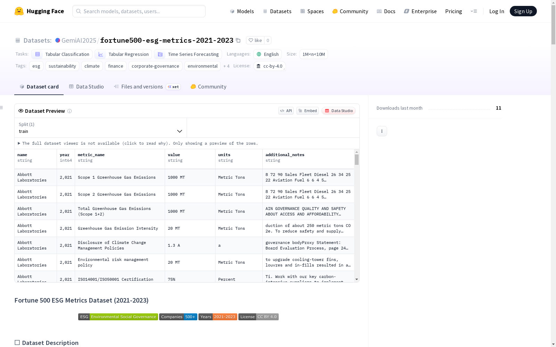Click the dataset table vertical scrollbar thumb
This screenshot has height=347, width=556.
[357, 160]
